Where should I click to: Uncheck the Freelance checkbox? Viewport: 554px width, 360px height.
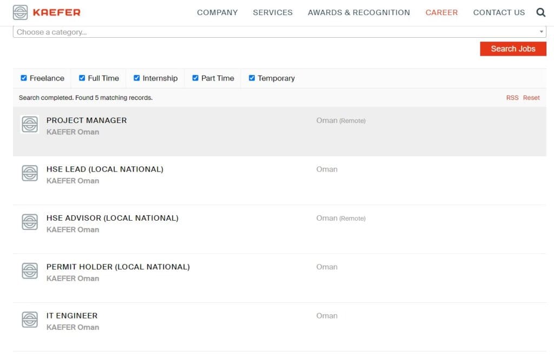(x=24, y=78)
